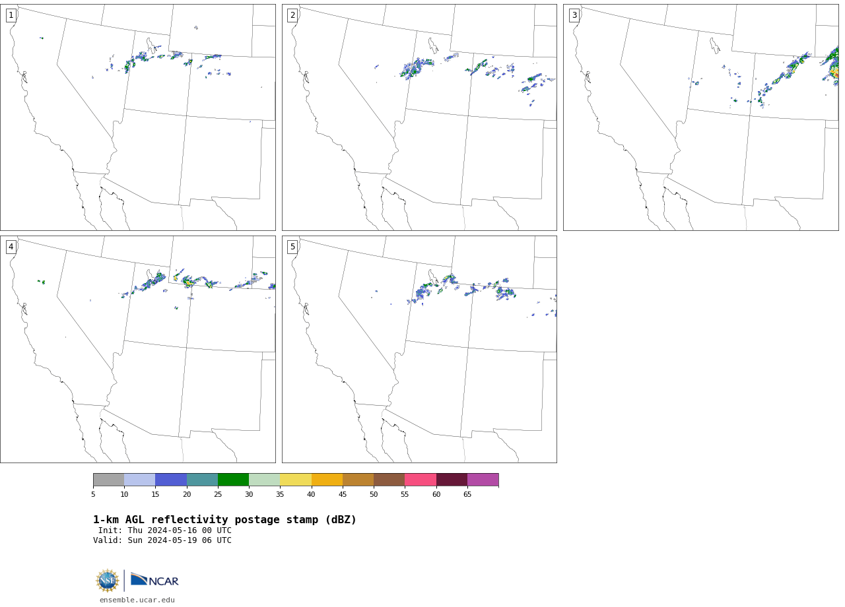Click the colorbar tick label 45

[x=343, y=494]
